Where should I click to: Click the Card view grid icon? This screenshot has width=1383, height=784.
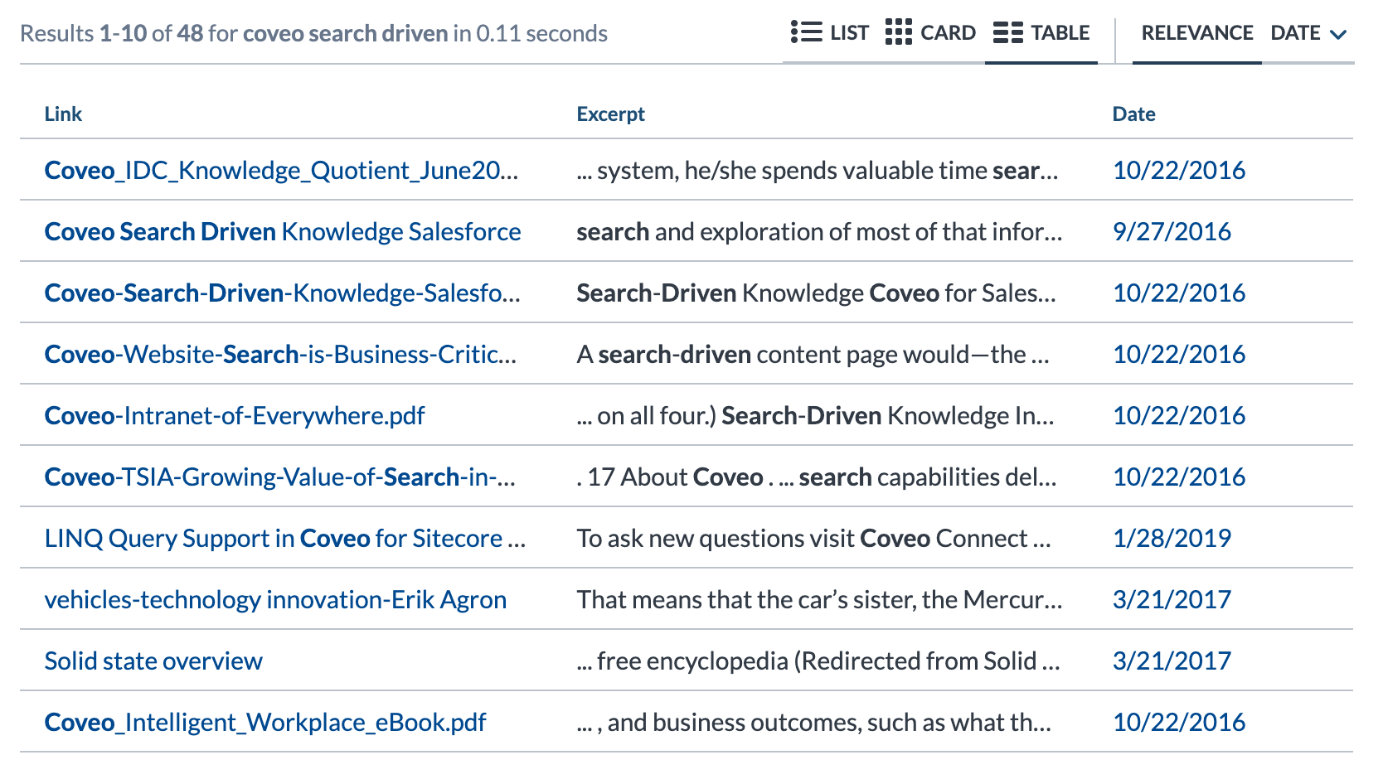coord(898,32)
